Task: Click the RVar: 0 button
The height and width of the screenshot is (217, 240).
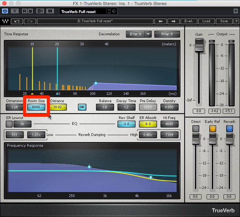Action: tap(167, 34)
